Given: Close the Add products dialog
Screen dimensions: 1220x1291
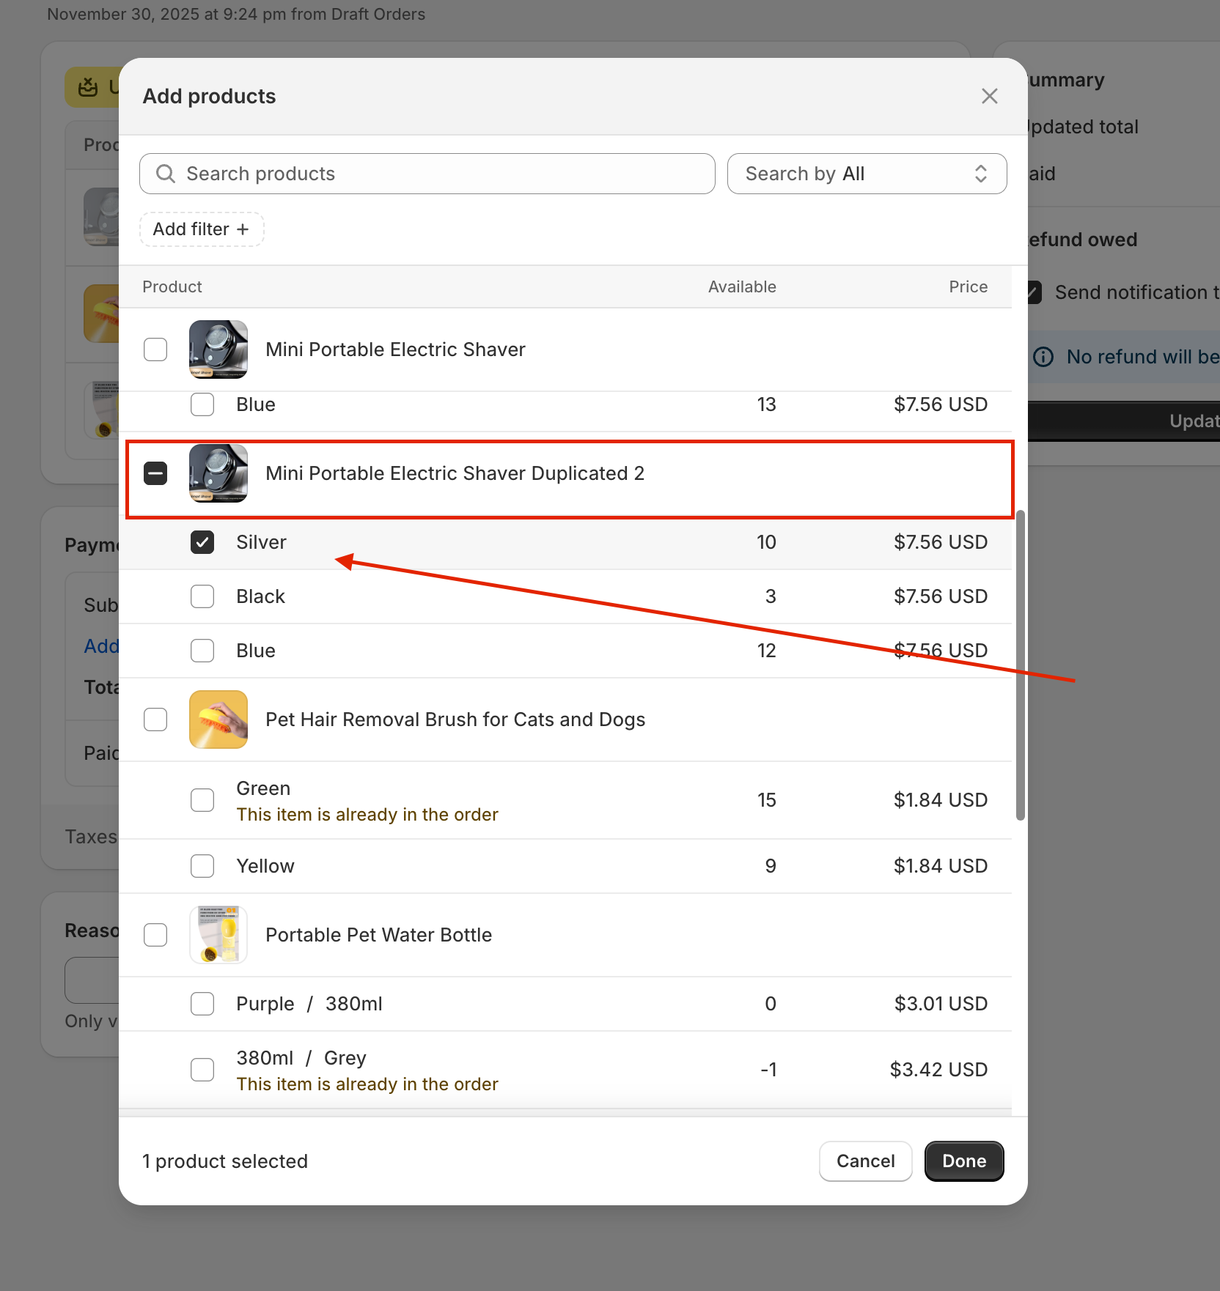Looking at the screenshot, I should (x=989, y=96).
